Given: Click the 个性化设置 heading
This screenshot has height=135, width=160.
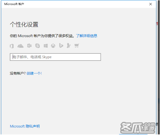Looking at the screenshot, I should tap(24, 24).
